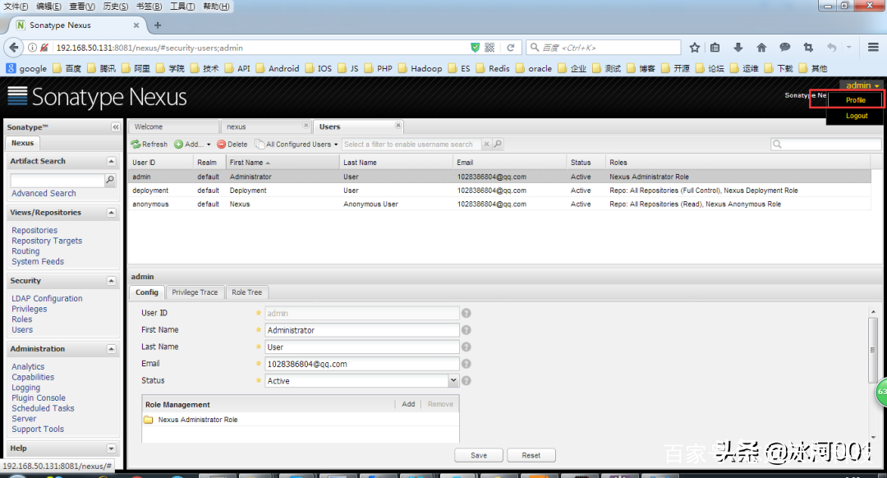Click the green shield icon in address bar
Viewport: 887px width, 478px height.
tap(476, 48)
